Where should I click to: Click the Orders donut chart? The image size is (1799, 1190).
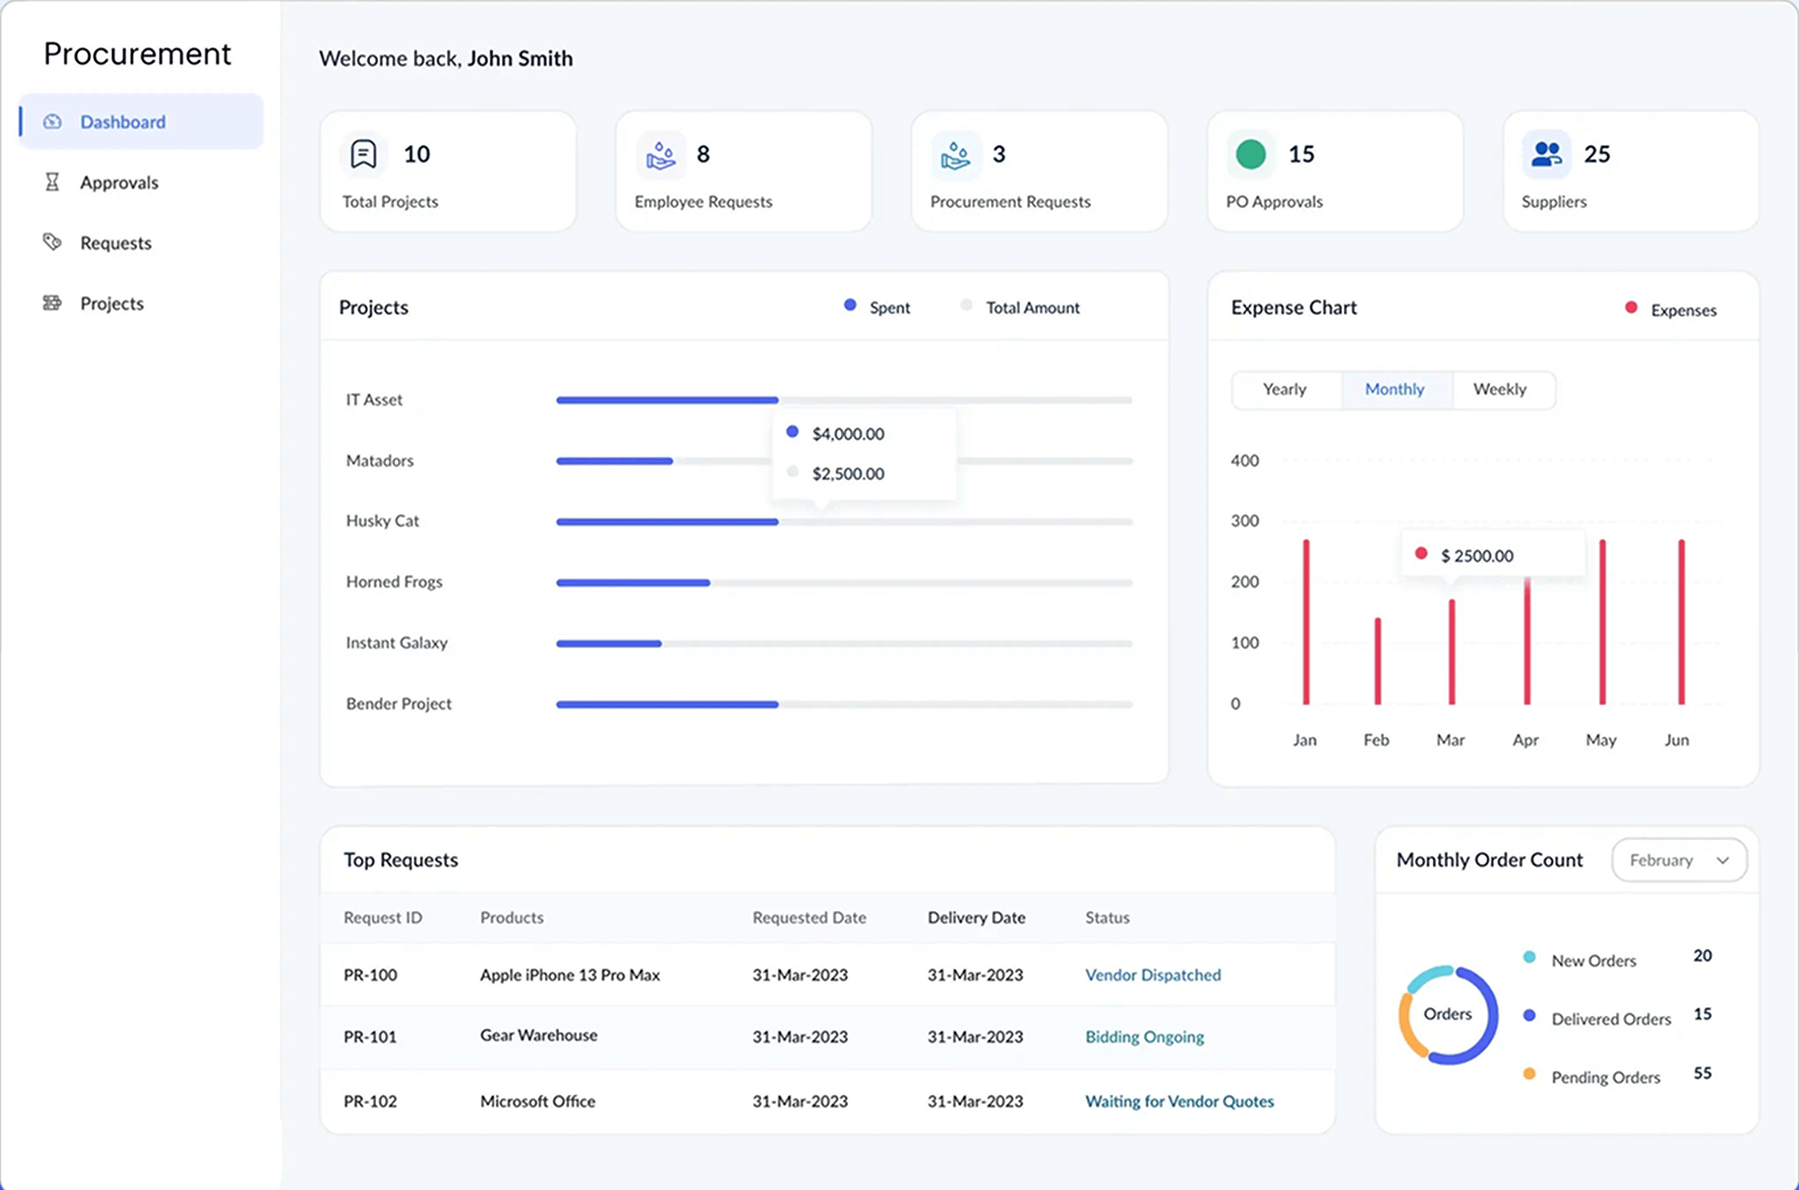pyautogui.click(x=1447, y=1014)
